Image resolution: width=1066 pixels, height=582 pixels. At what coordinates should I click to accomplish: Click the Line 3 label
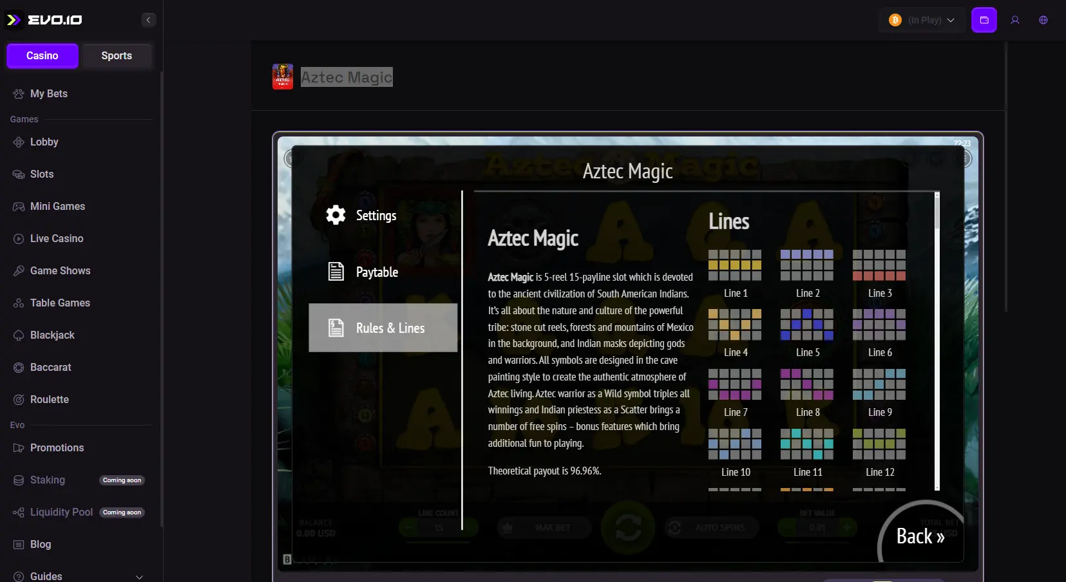[x=880, y=293]
